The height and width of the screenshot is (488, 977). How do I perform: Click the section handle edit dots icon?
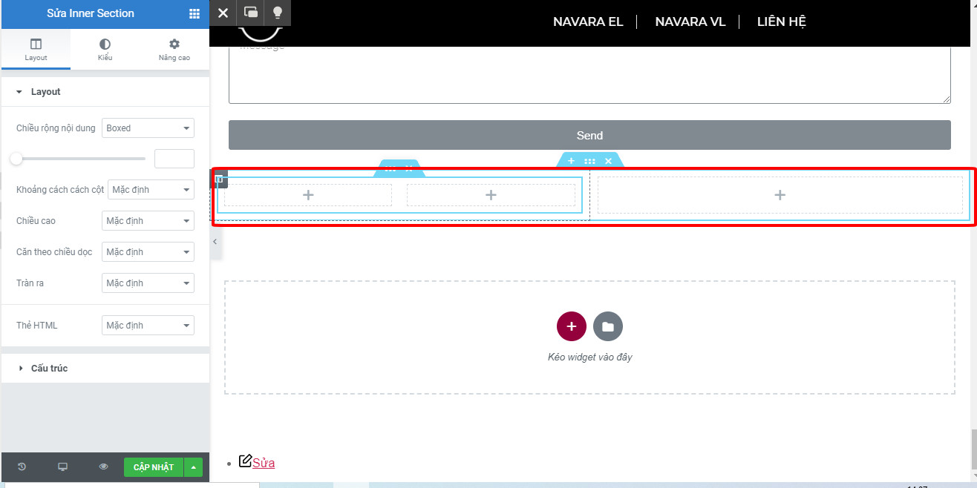[589, 161]
